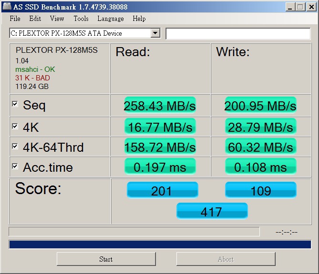
Task: Maximize the AS SSD Benchmark window
Action: tap(300, 7)
